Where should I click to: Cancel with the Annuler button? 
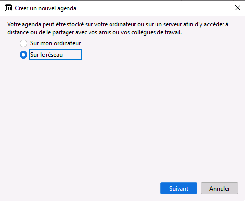(220, 188)
